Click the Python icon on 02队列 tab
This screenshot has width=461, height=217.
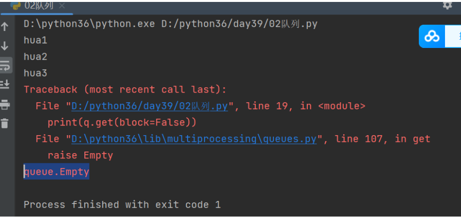(x=19, y=5)
